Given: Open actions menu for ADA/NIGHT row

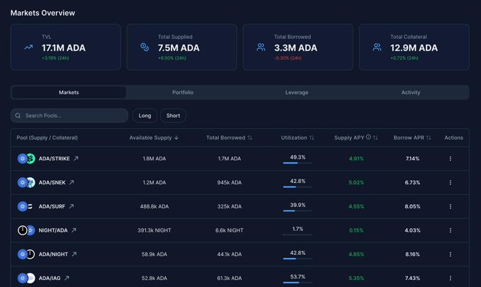Looking at the screenshot, I should 450,254.
